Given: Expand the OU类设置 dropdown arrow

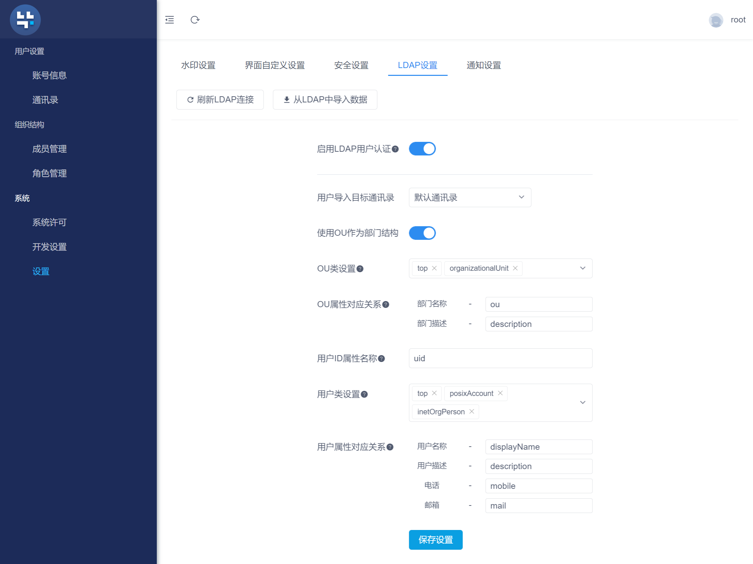Looking at the screenshot, I should click(x=583, y=268).
